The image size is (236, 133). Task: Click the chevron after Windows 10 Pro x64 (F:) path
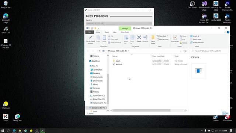pyautogui.click(x=129, y=51)
